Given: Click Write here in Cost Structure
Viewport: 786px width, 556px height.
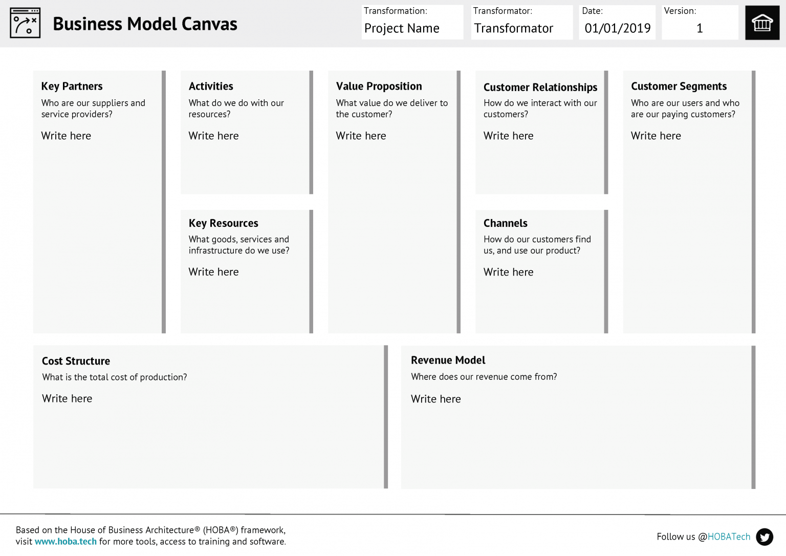Looking at the screenshot, I should tap(67, 398).
